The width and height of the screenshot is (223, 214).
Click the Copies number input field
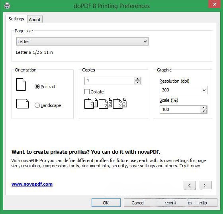tap(110, 81)
